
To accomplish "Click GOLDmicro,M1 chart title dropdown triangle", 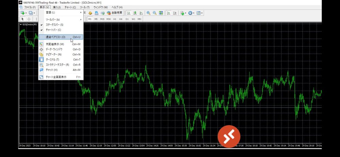I will [21, 24].
